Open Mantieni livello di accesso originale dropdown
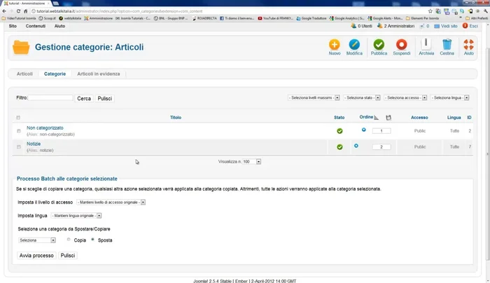The height and width of the screenshot is (283, 490). coord(111,202)
